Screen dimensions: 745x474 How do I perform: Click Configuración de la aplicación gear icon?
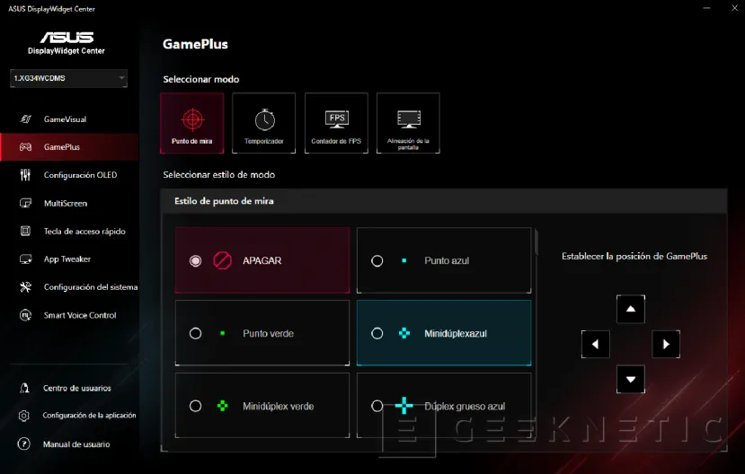tap(23, 416)
